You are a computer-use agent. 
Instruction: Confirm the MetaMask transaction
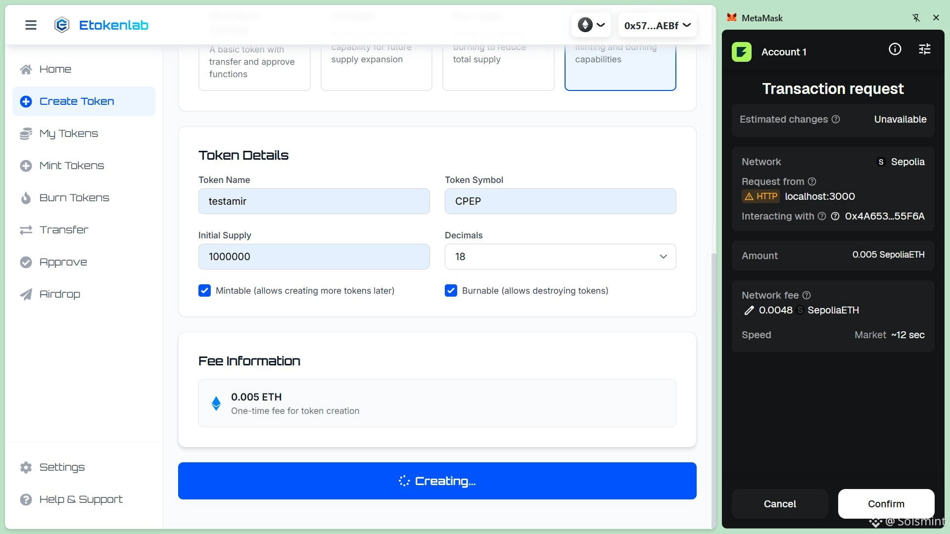[x=886, y=504]
